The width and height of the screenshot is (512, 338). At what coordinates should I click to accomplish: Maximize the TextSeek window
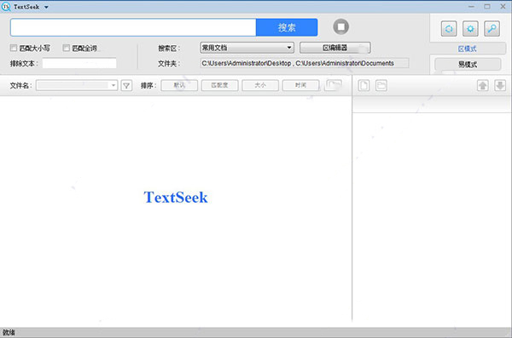(487, 6)
